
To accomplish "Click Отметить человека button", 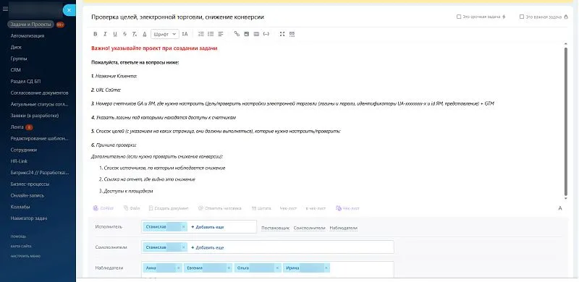I will point(220,208).
